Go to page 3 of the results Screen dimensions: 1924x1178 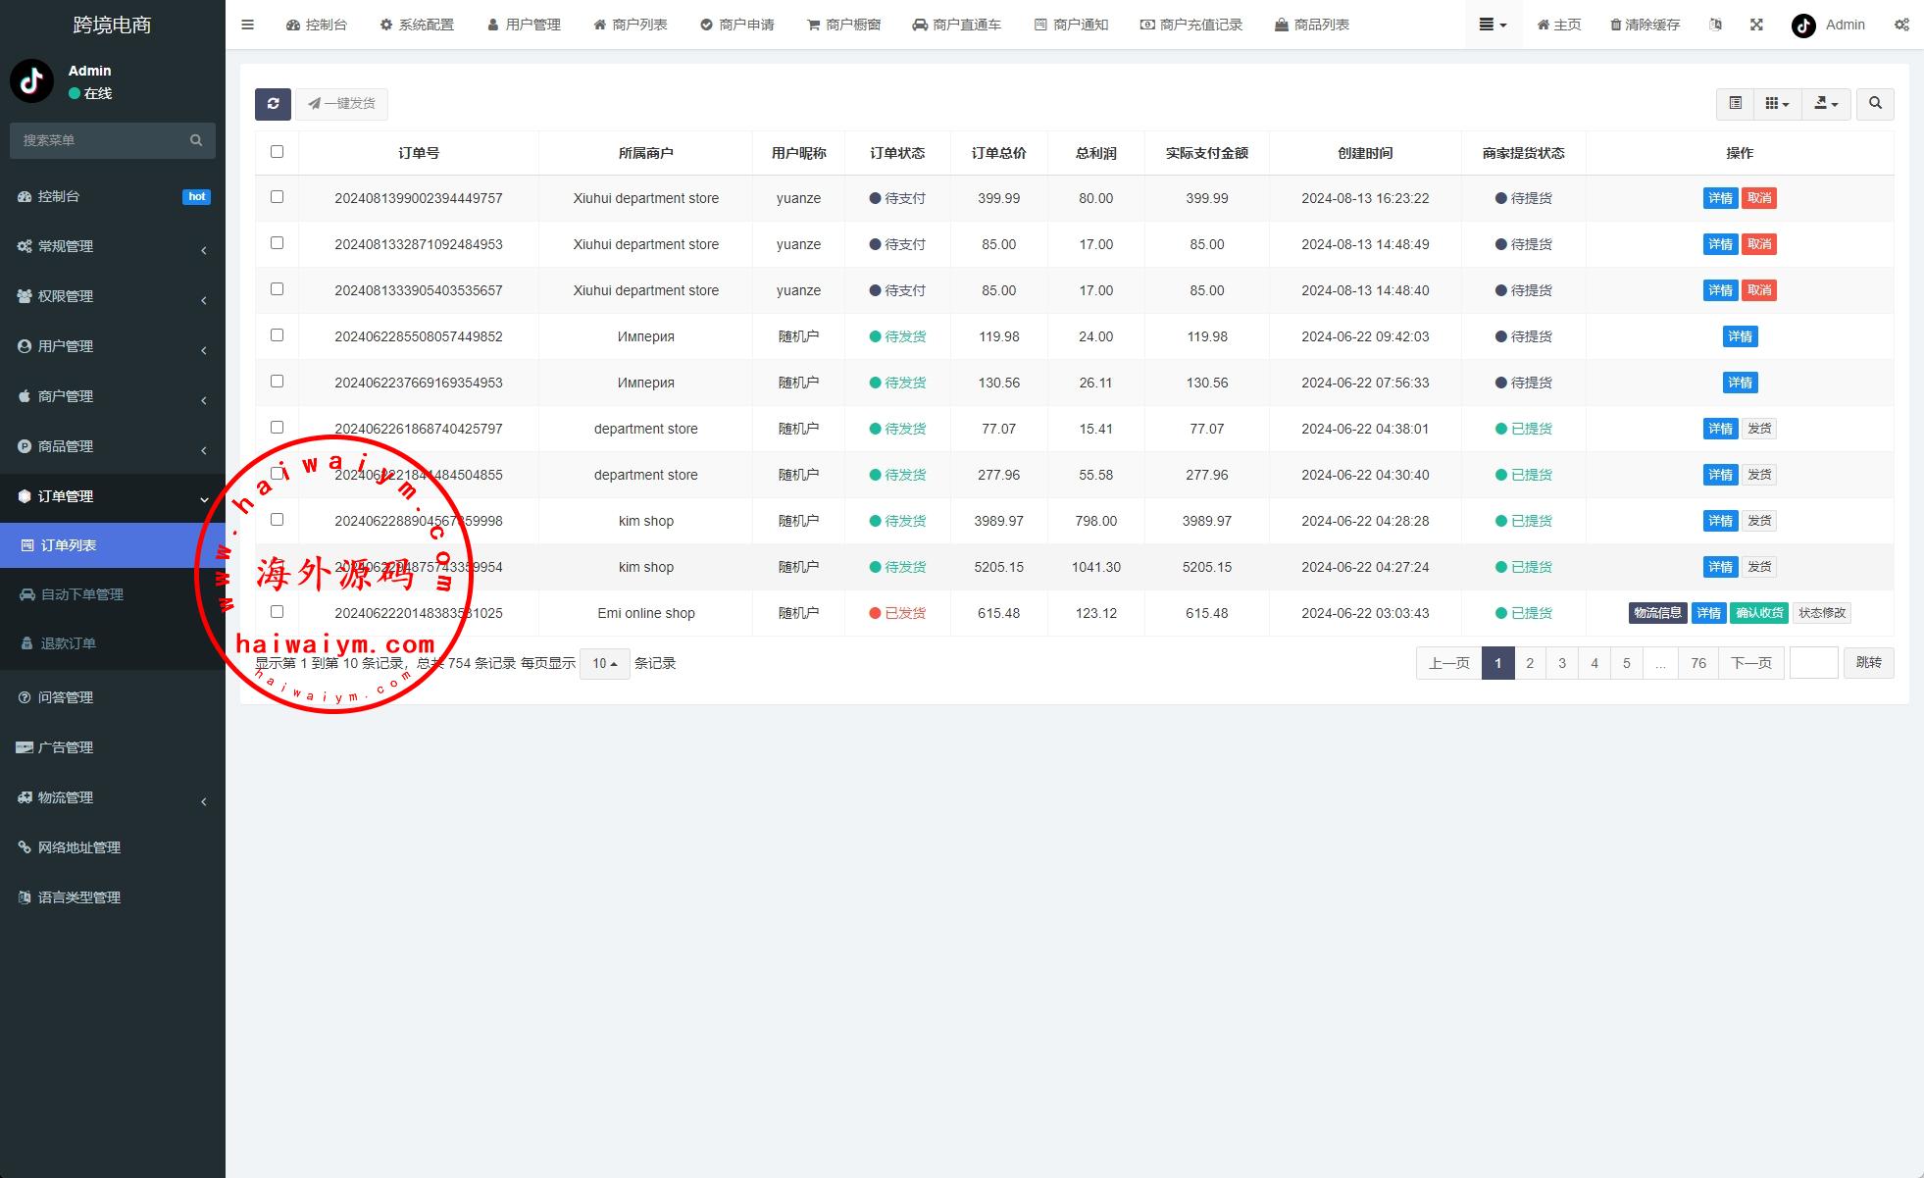click(1562, 664)
